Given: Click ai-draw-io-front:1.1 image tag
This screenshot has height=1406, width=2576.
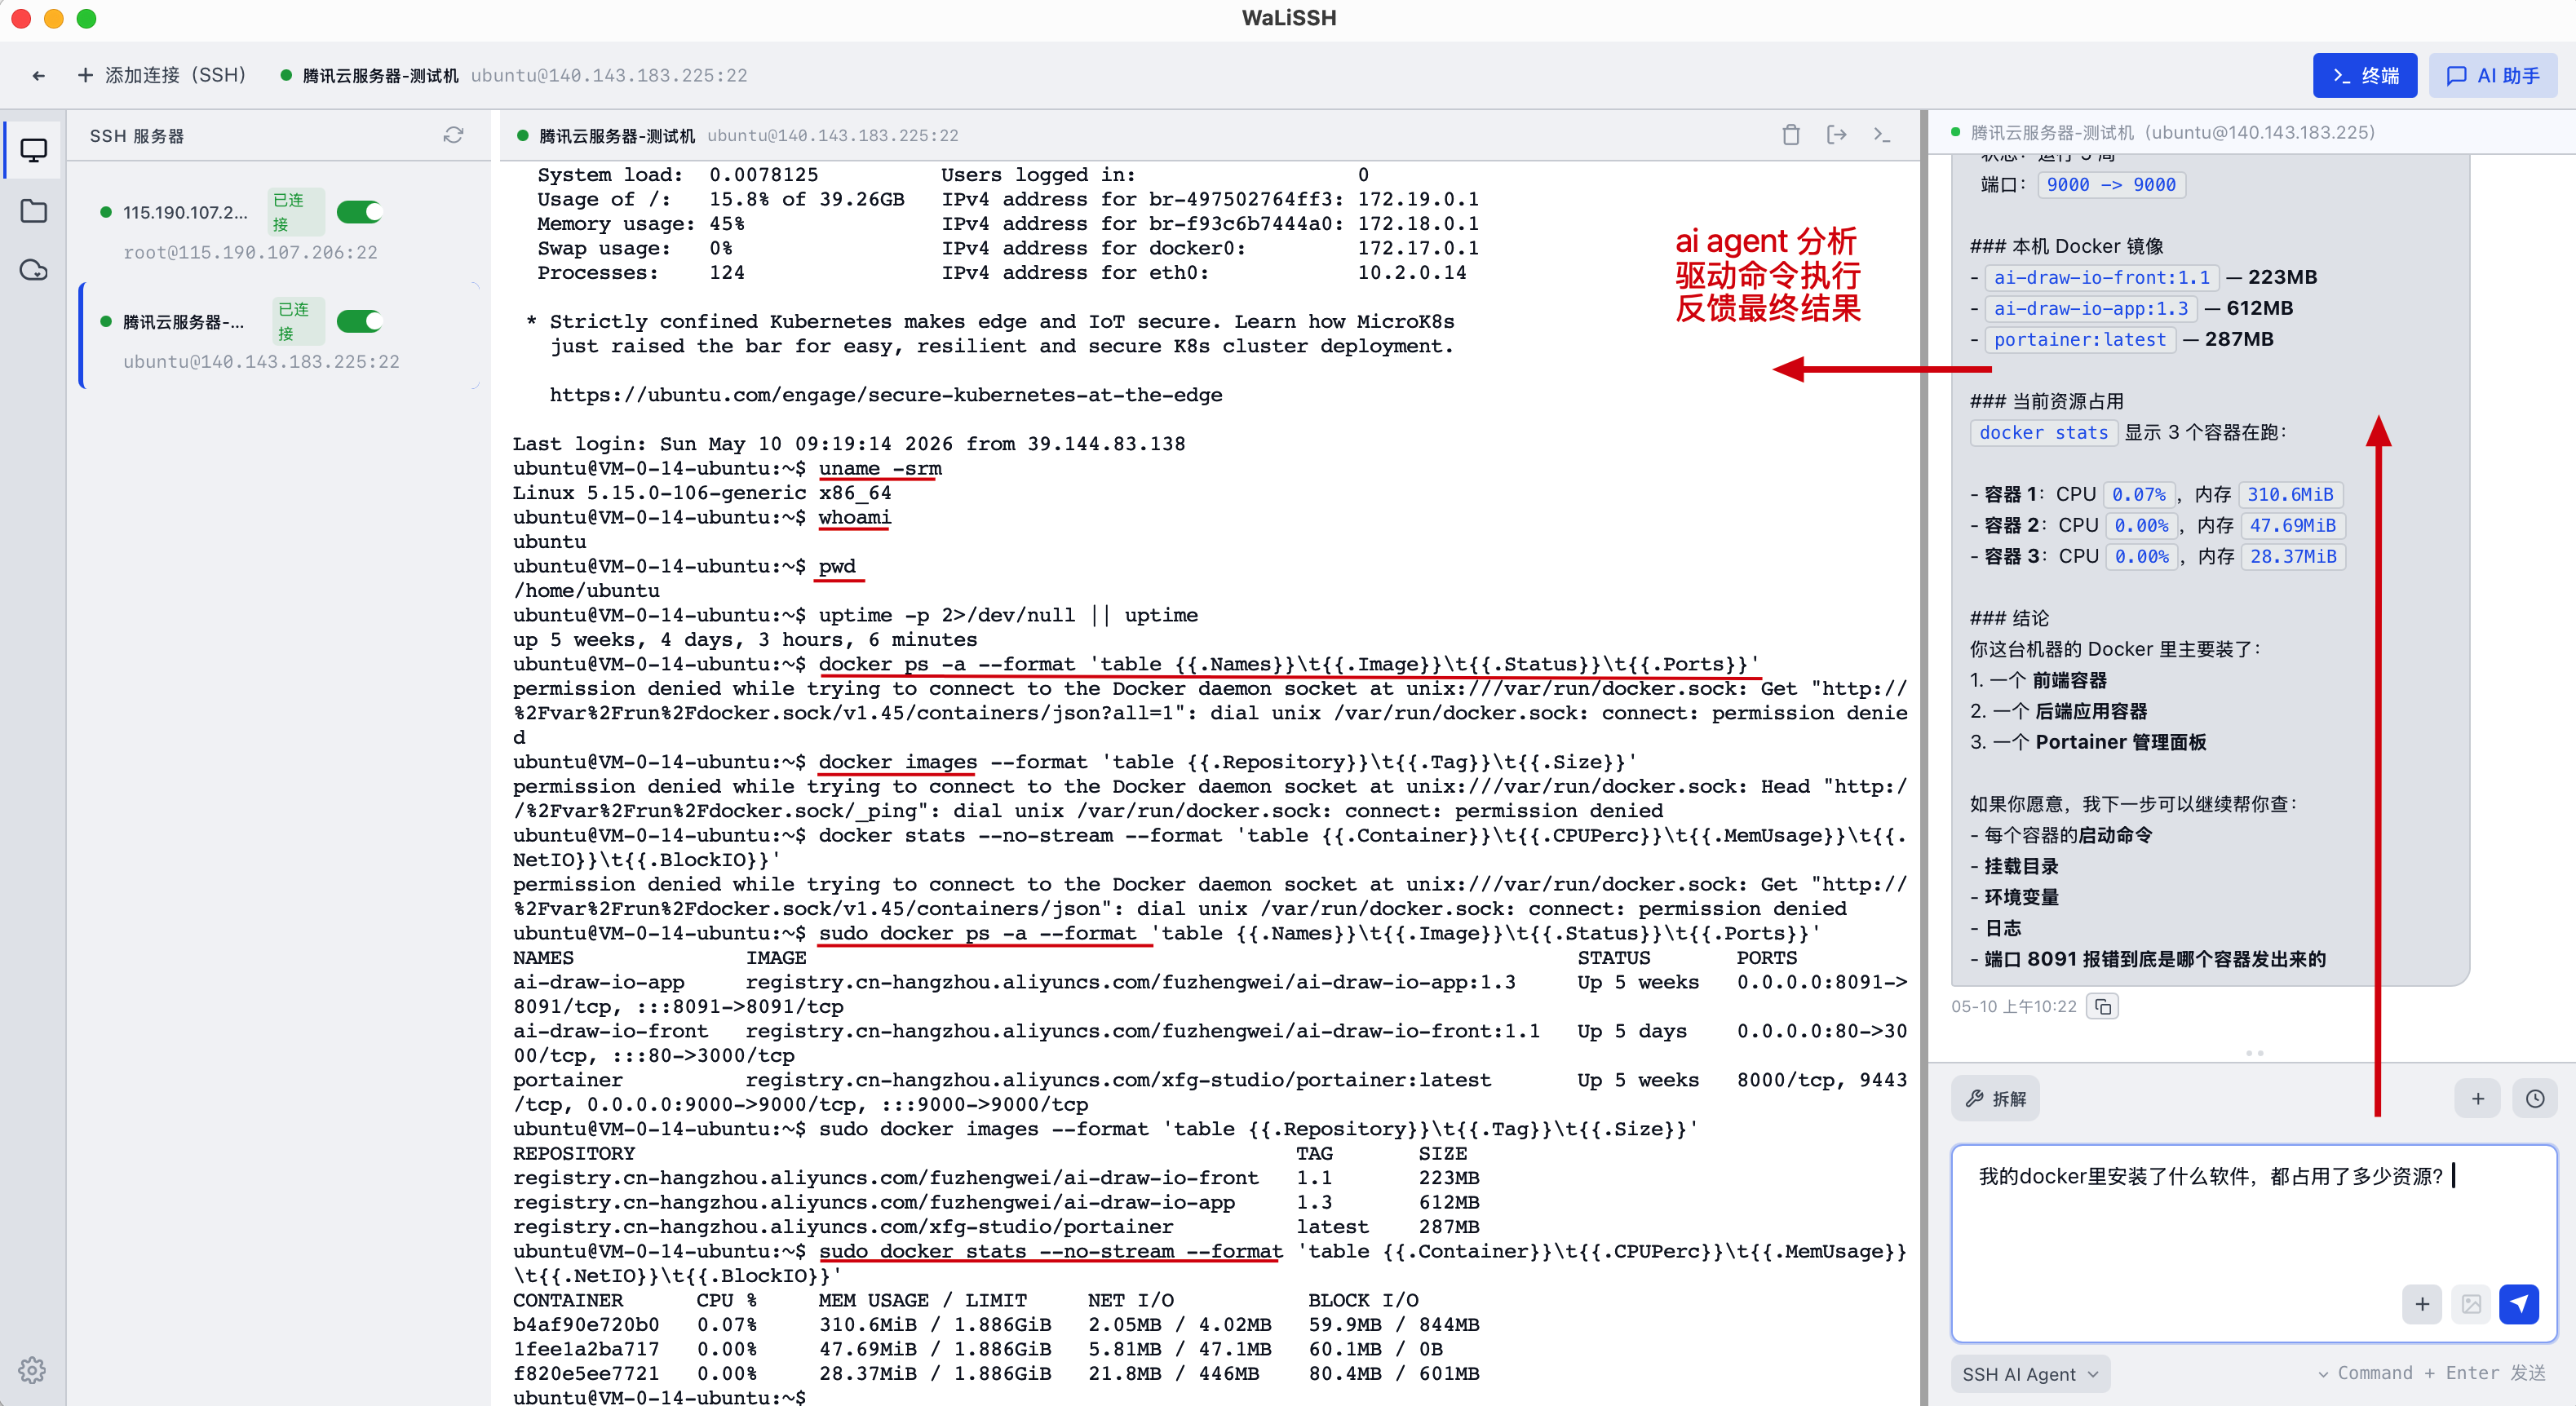Looking at the screenshot, I should click(x=2101, y=277).
